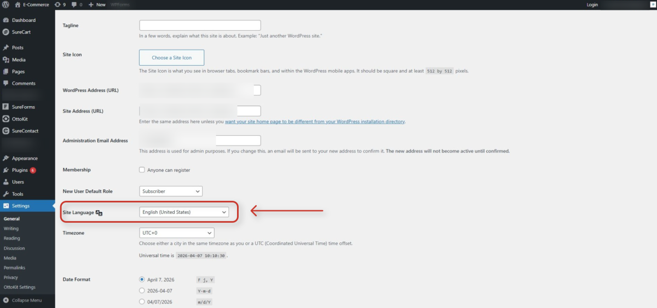Open the comments bubble in admin bar
Viewport: 657px width, 308px height.
pos(74,4)
